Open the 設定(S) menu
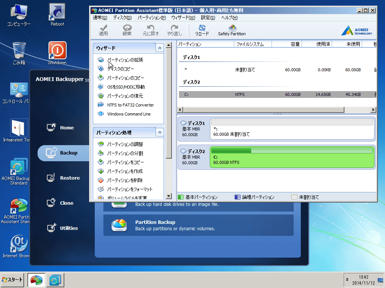This screenshot has width=385, height=288. tap(208, 18)
